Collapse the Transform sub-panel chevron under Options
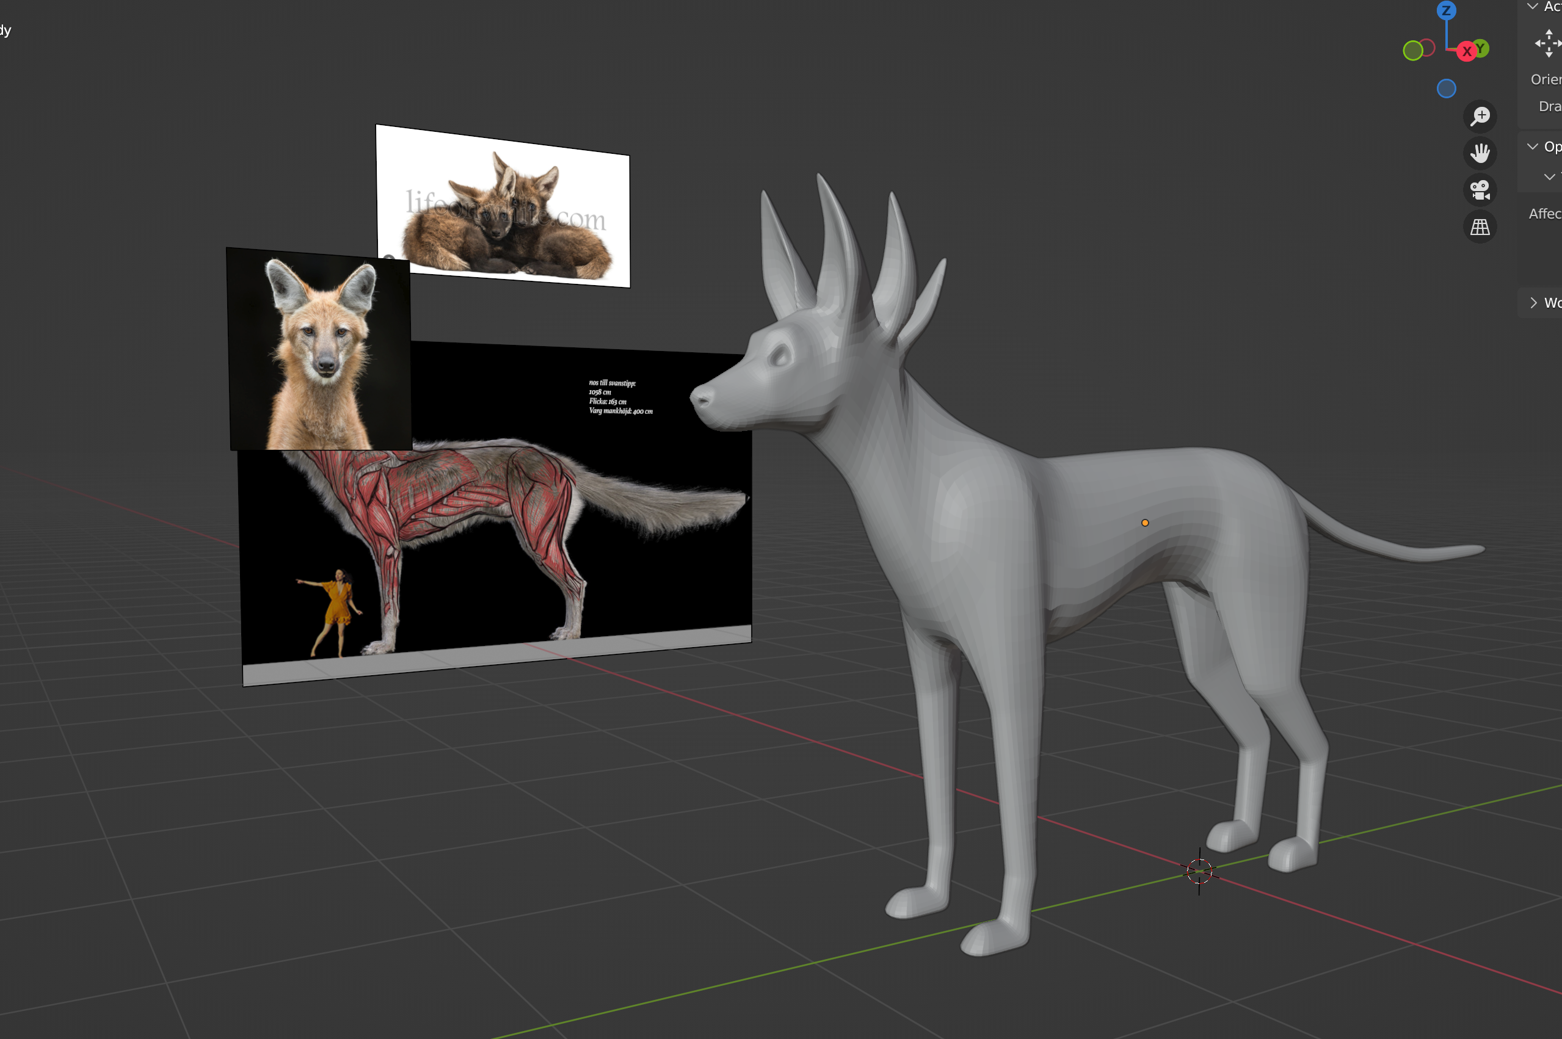Screen dimensions: 1562x1039 [x=1549, y=177]
